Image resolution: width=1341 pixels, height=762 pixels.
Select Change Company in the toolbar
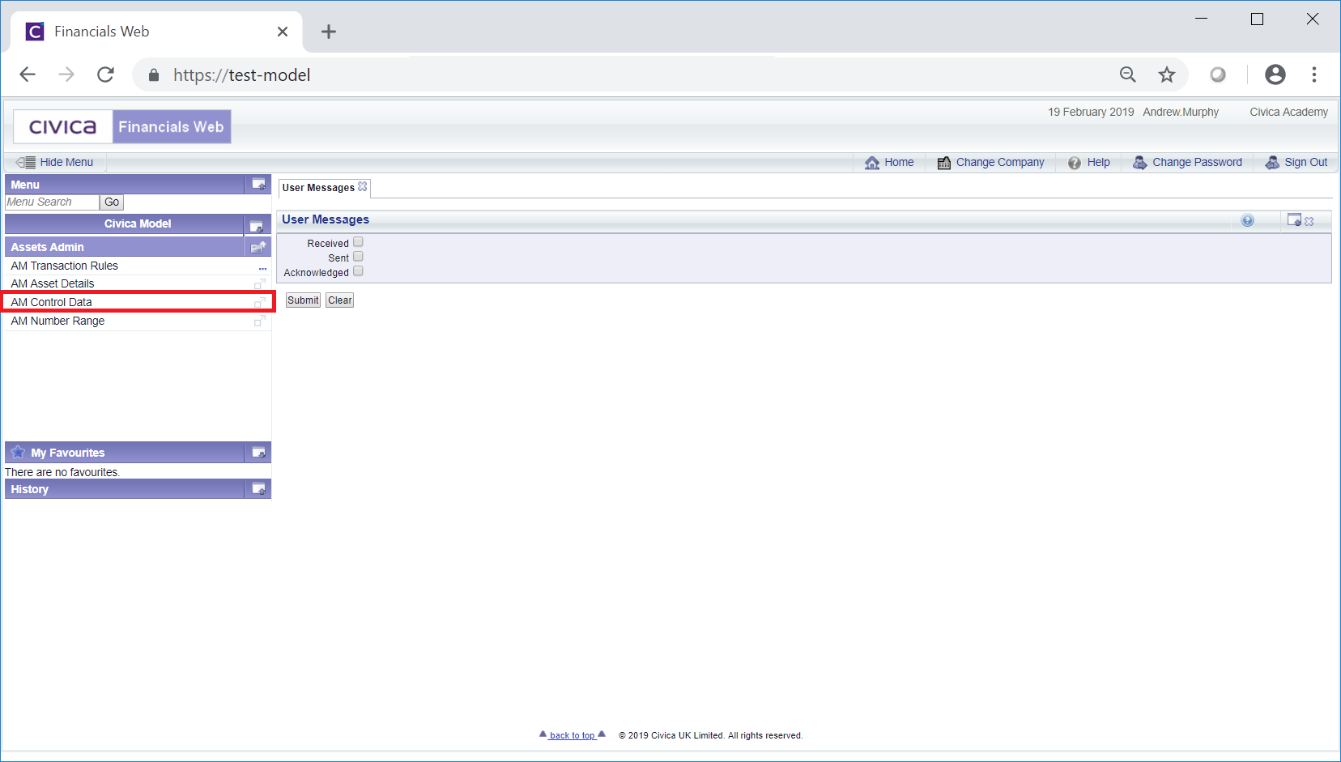991,162
